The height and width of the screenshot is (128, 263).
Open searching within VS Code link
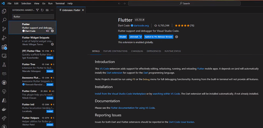point(166,94)
